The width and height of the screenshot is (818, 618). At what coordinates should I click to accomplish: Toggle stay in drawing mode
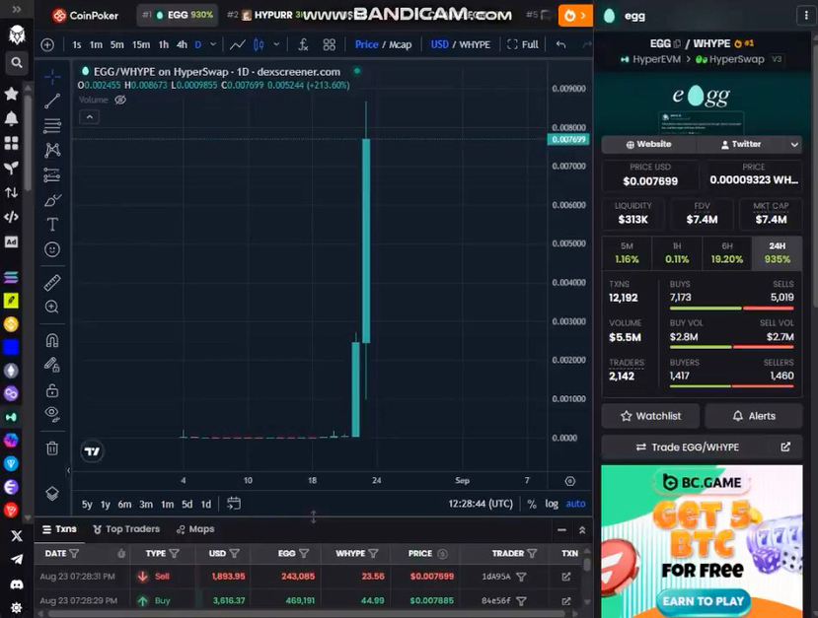coord(52,365)
